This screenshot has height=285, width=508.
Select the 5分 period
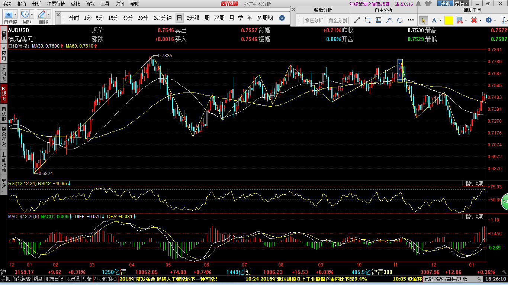[x=99, y=18]
